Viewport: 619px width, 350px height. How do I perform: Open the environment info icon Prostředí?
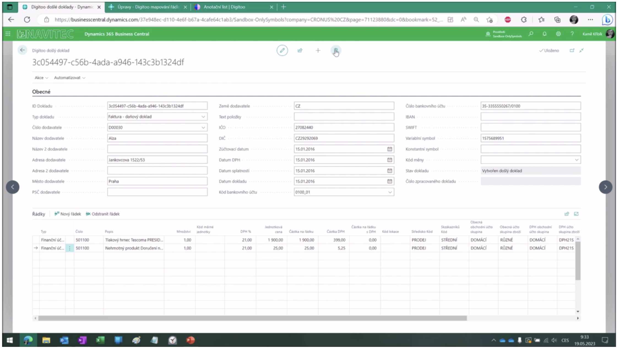[x=488, y=34]
